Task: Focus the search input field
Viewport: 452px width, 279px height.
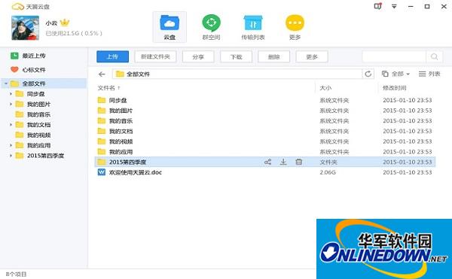Action: (394, 56)
